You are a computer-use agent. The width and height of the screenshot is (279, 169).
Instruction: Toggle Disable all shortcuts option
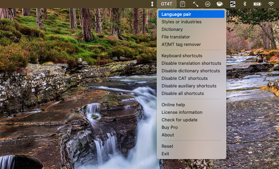pyautogui.click(x=183, y=93)
